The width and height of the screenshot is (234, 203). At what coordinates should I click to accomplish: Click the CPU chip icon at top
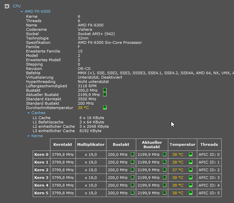pyautogui.click(x=7, y=6)
